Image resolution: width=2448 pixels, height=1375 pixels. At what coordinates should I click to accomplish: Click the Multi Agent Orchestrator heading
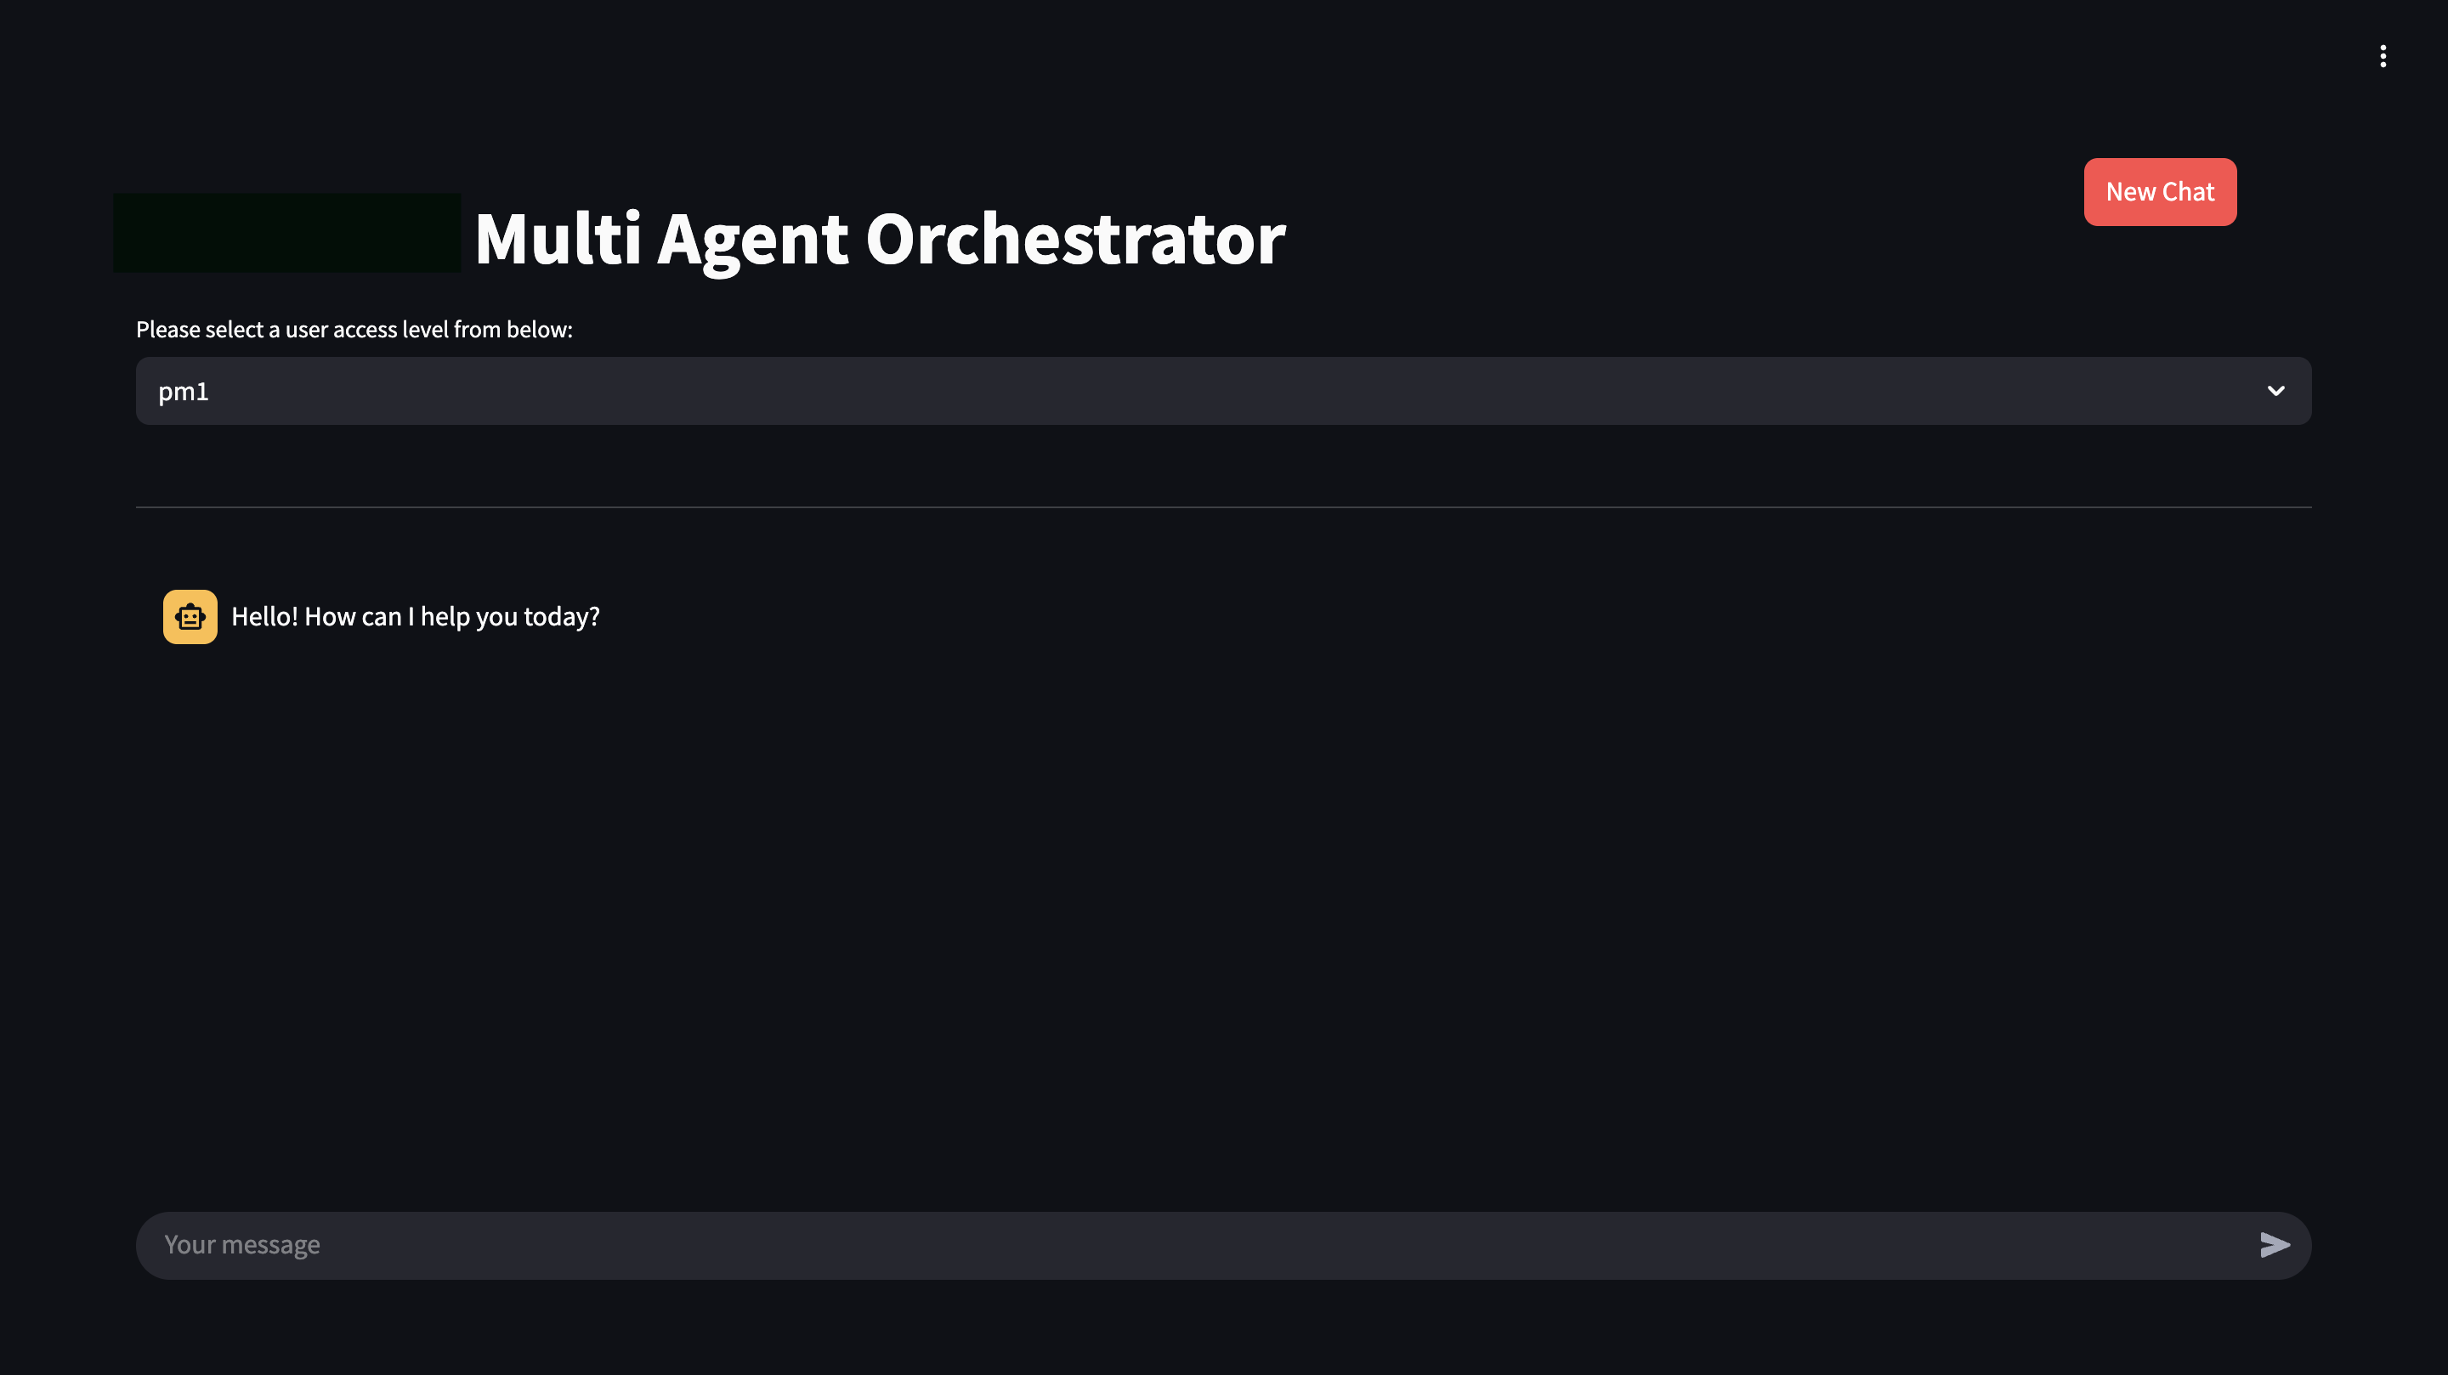[879, 239]
